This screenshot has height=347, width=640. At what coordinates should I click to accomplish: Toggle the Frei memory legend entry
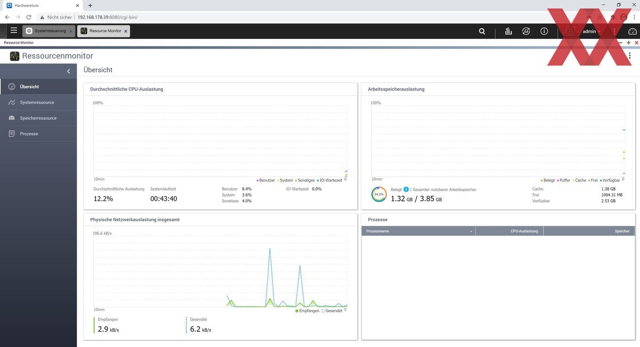click(x=593, y=180)
